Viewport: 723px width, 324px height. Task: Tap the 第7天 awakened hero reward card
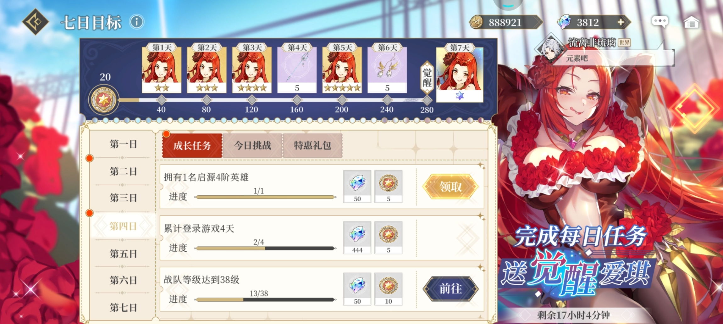point(460,72)
